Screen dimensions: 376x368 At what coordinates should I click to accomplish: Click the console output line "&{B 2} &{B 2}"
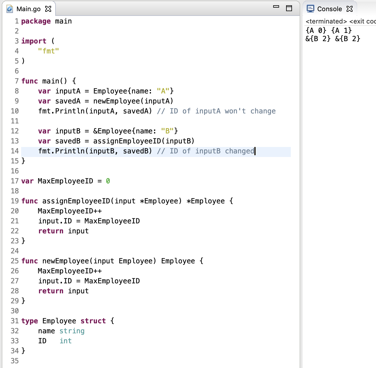tap(333, 39)
